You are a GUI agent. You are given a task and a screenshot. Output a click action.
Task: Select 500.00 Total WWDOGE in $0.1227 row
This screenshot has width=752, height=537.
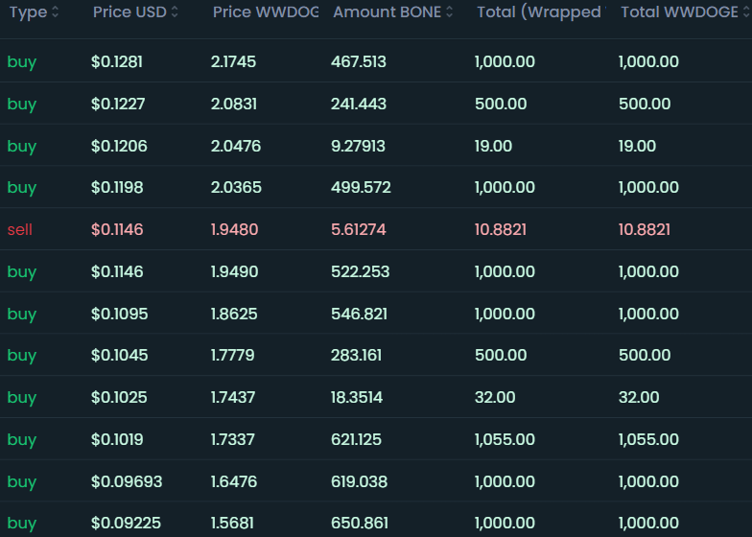pos(645,104)
